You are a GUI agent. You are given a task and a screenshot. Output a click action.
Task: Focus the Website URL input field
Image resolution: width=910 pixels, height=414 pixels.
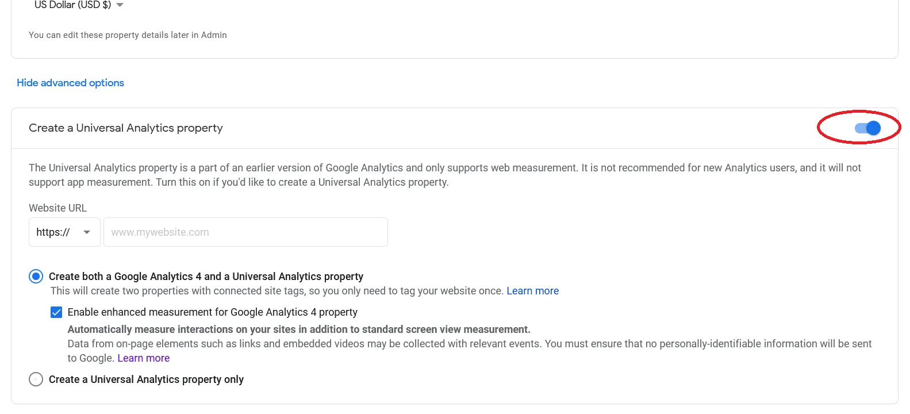(x=245, y=232)
